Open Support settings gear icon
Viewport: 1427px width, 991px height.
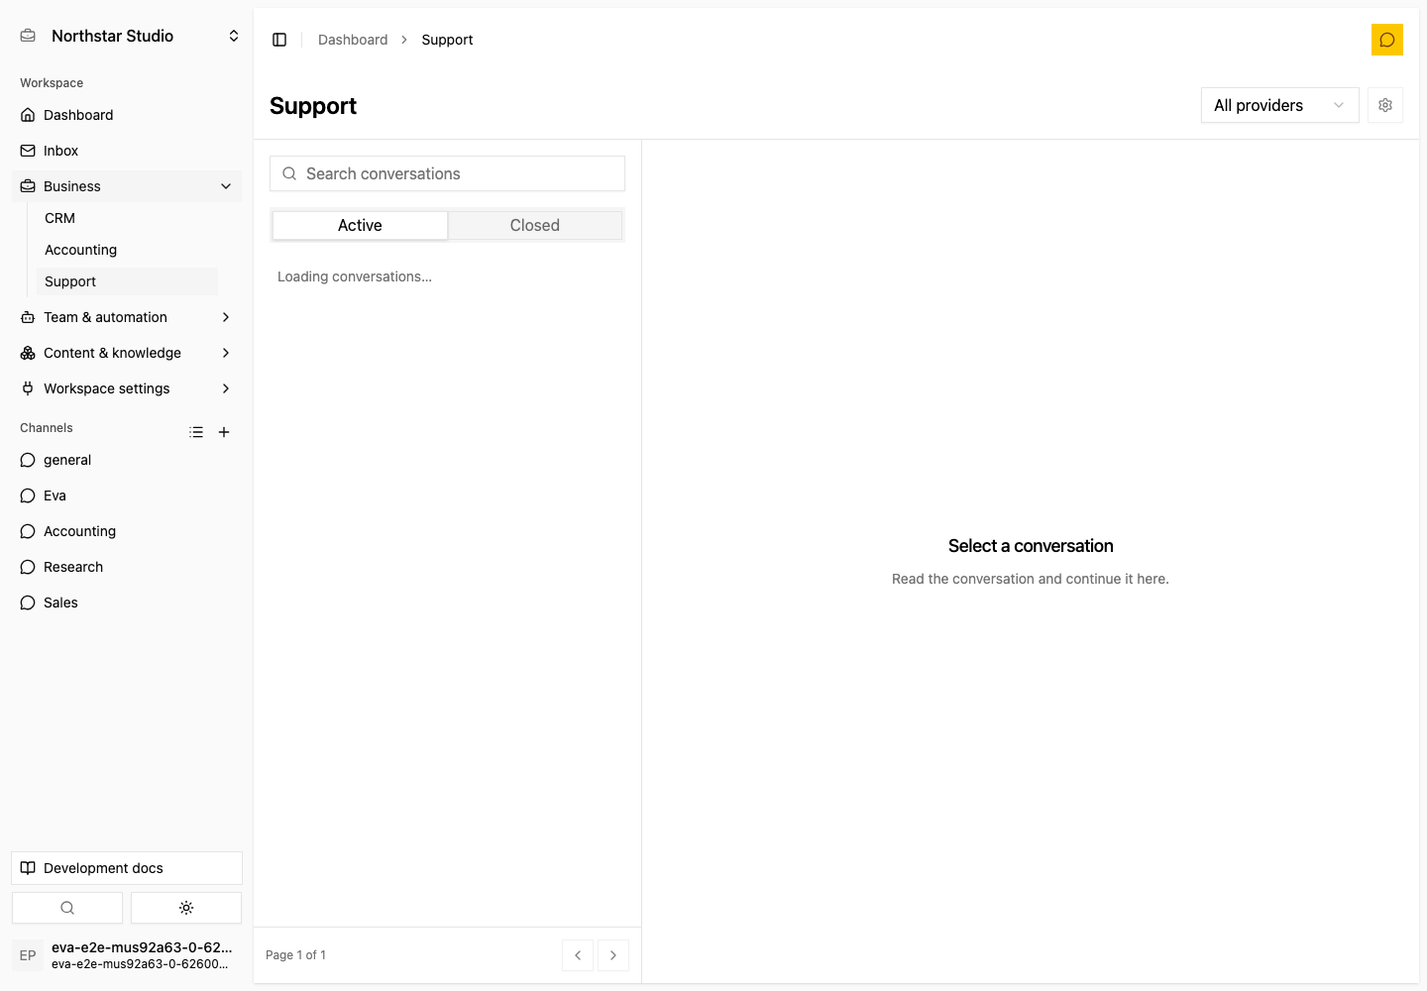tap(1384, 105)
